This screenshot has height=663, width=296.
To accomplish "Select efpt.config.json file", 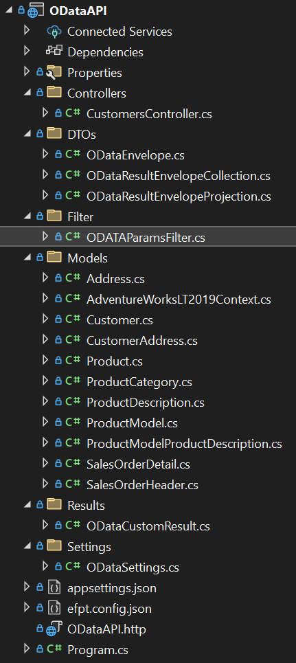I will tap(109, 609).
